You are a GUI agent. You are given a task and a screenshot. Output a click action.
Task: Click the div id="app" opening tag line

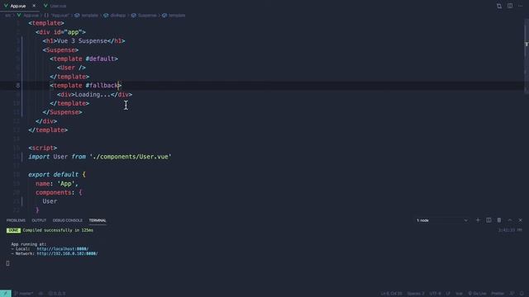(60, 32)
